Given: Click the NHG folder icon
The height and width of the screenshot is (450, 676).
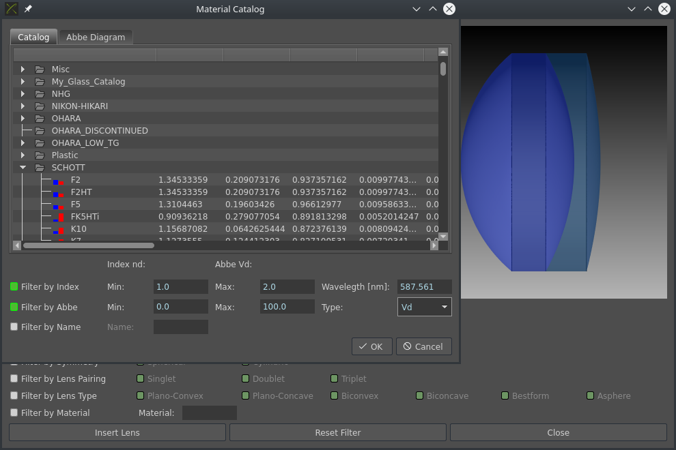Looking at the screenshot, I should click(40, 94).
